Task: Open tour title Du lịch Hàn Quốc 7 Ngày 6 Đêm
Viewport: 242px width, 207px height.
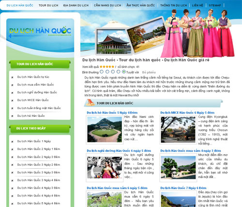Action: point(183,188)
